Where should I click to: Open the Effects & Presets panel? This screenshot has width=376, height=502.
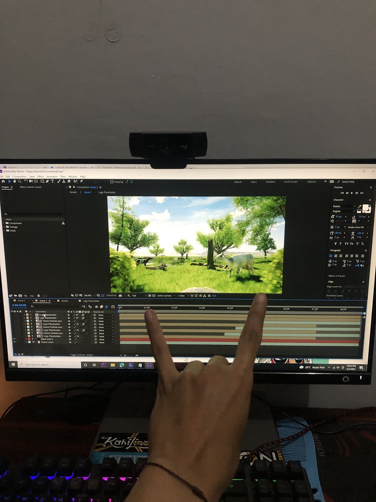coord(337,276)
